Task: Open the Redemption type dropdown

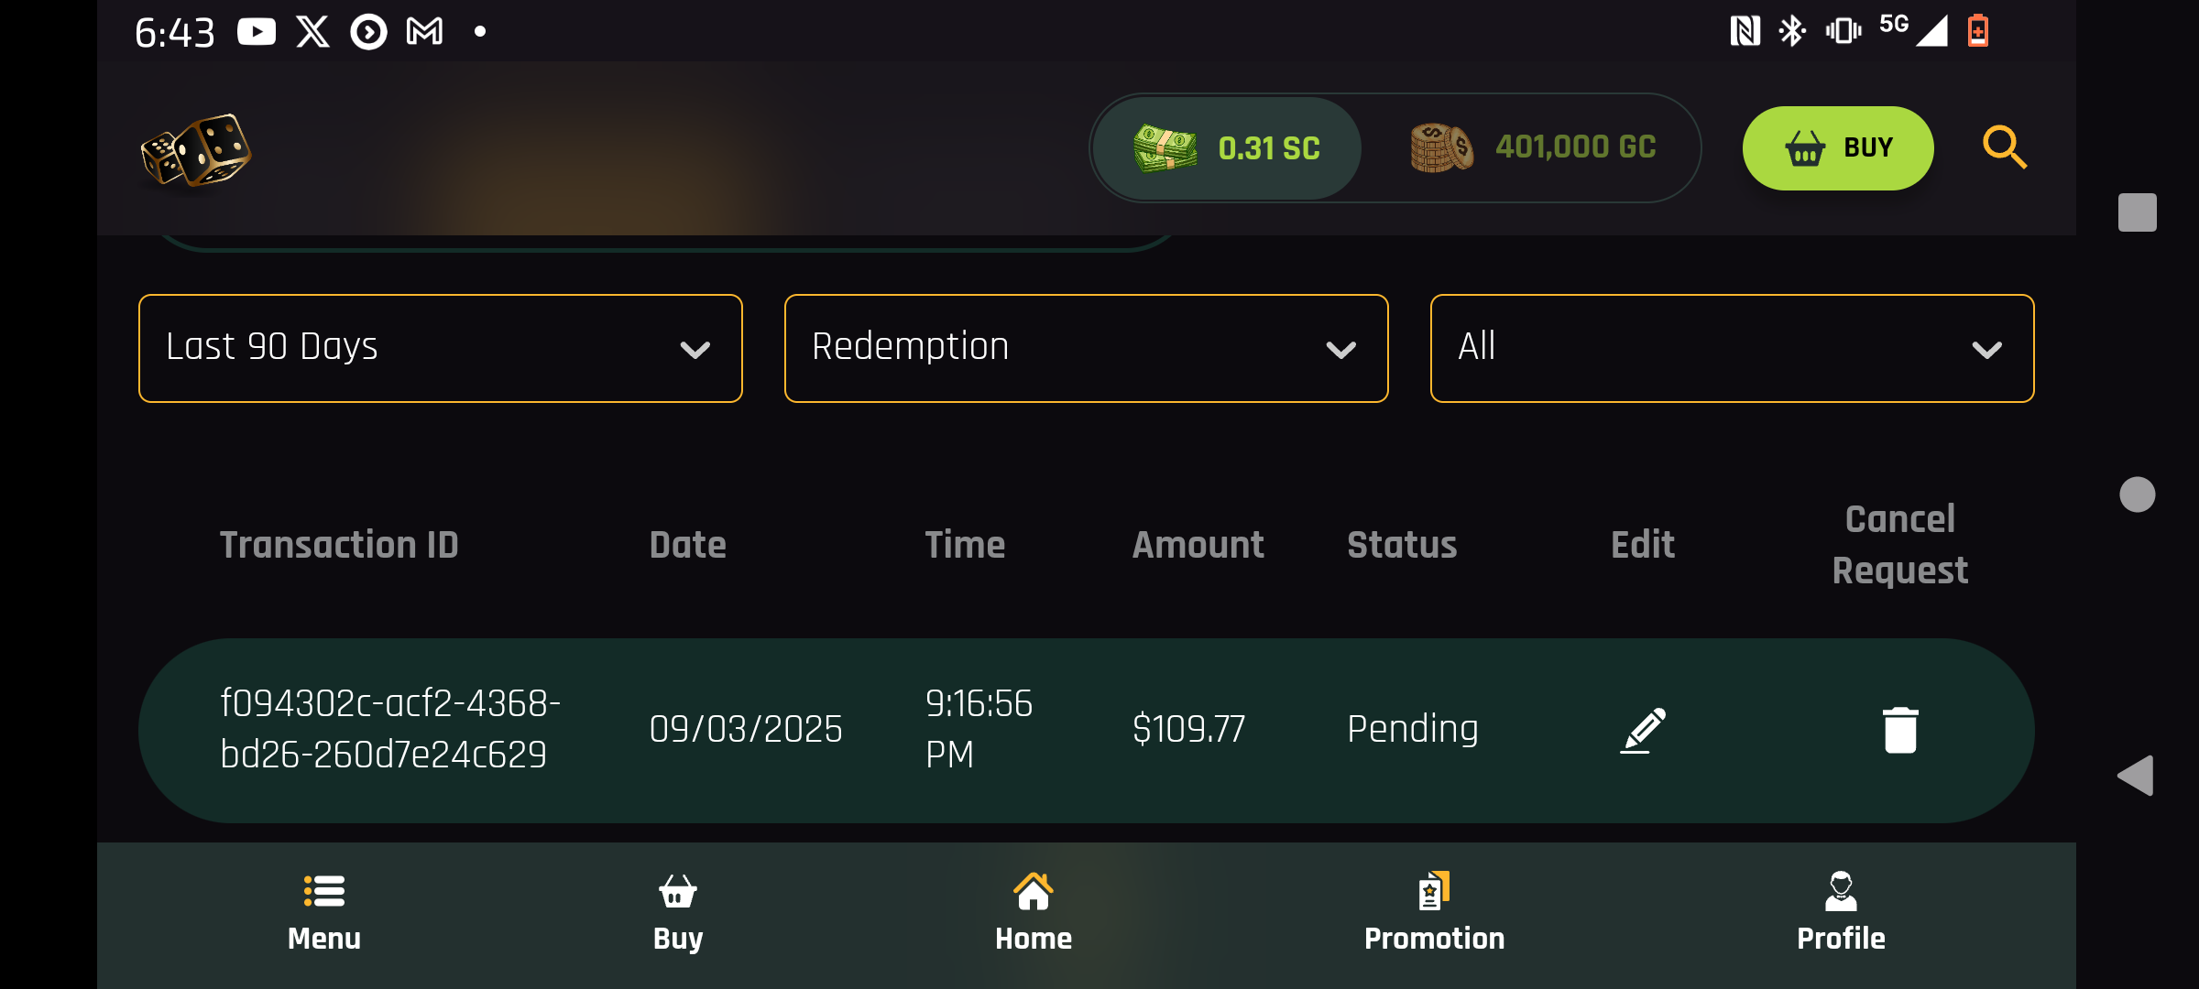Action: 1086,348
